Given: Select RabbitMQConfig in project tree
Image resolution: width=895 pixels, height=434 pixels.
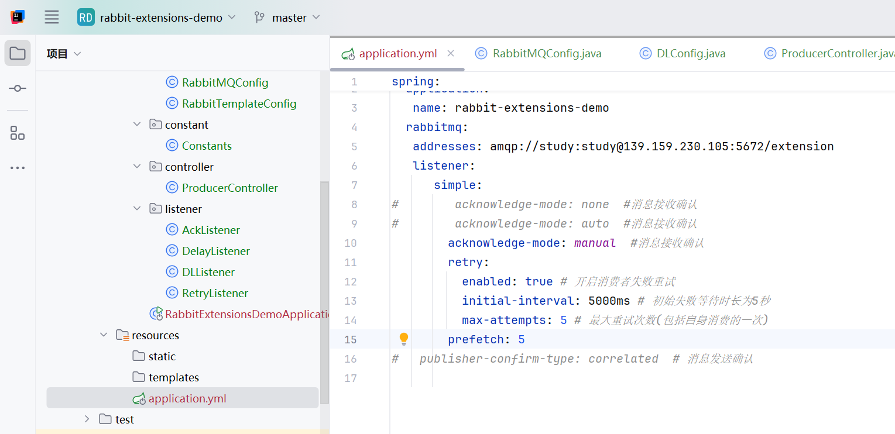Looking at the screenshot, I should point(225,82).
